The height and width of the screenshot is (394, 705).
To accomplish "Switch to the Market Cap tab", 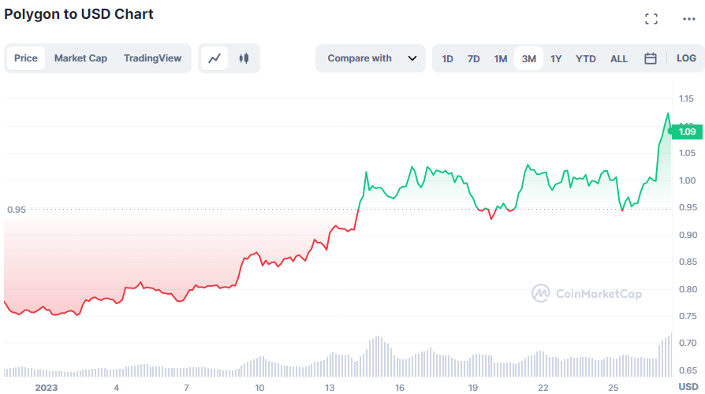I will (x=80, y=58).
